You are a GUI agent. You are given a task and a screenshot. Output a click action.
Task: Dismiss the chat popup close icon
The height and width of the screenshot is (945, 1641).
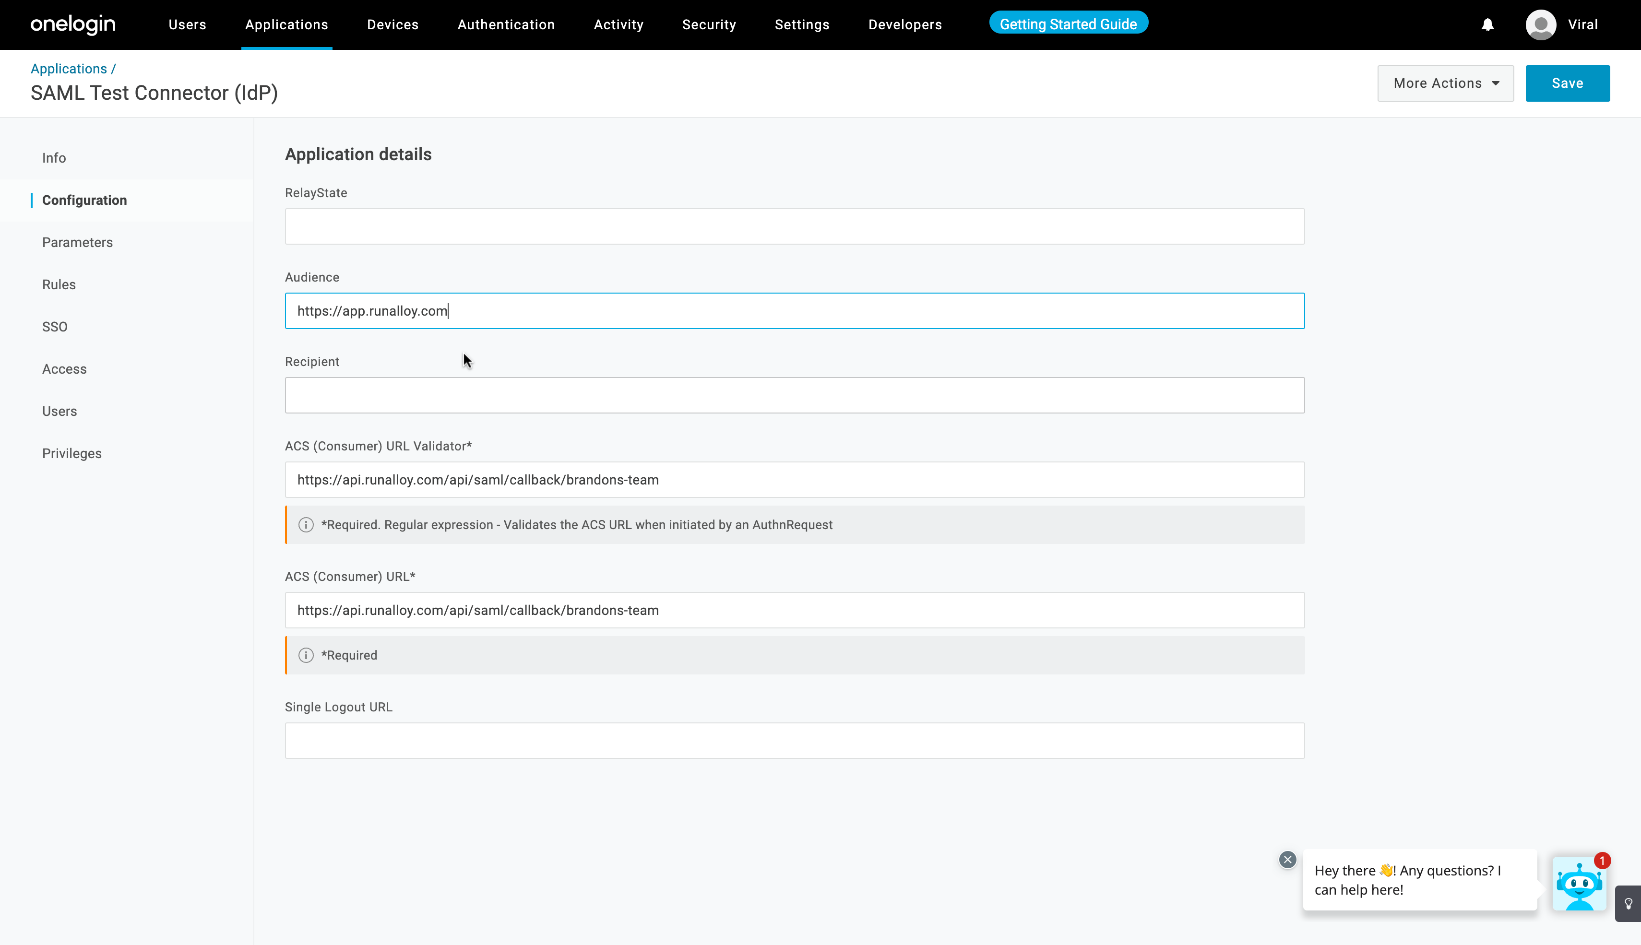coord(1287,859)
